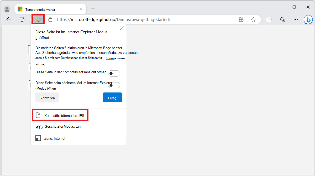Open the Informationen link
The width and height of the screenshot is (315, 176).
click(115, 58)
